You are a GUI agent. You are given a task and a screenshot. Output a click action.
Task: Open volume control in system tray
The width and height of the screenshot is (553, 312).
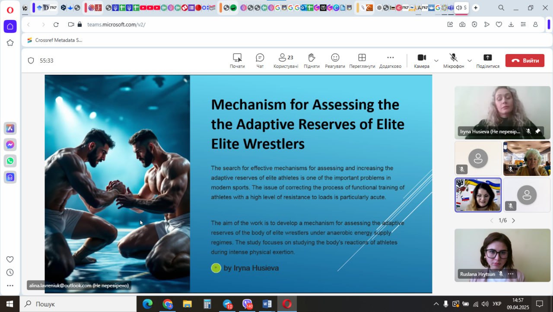tap(485, 304)
